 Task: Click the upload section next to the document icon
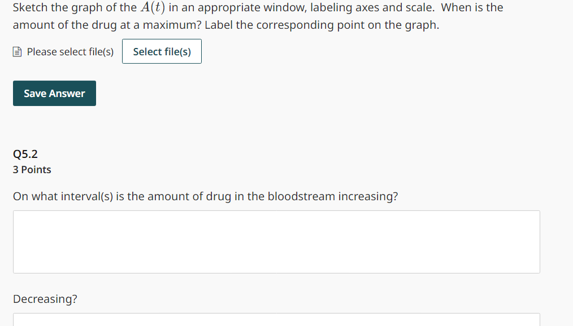point(70,51)
